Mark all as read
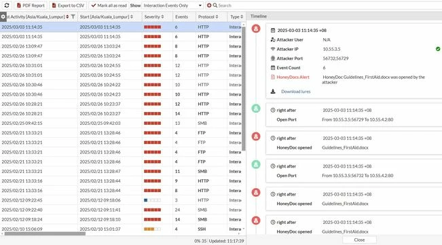 click(x=109, y=5)
